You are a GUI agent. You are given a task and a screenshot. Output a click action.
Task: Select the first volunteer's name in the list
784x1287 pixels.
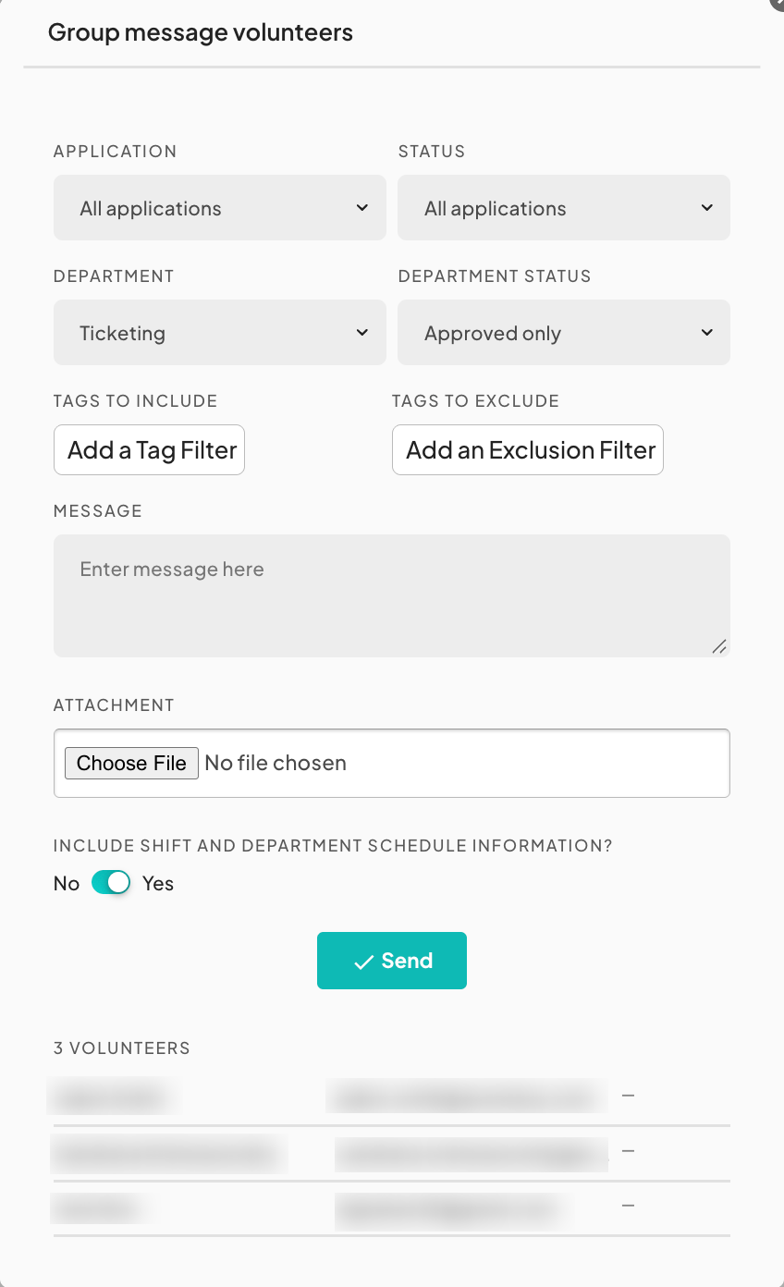[113, 1097]
